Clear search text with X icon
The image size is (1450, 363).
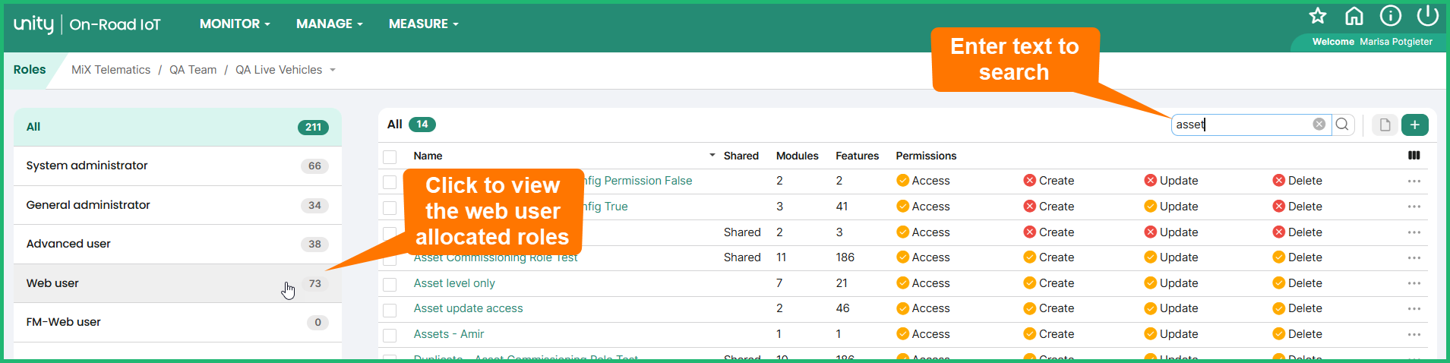(1319, 125)
